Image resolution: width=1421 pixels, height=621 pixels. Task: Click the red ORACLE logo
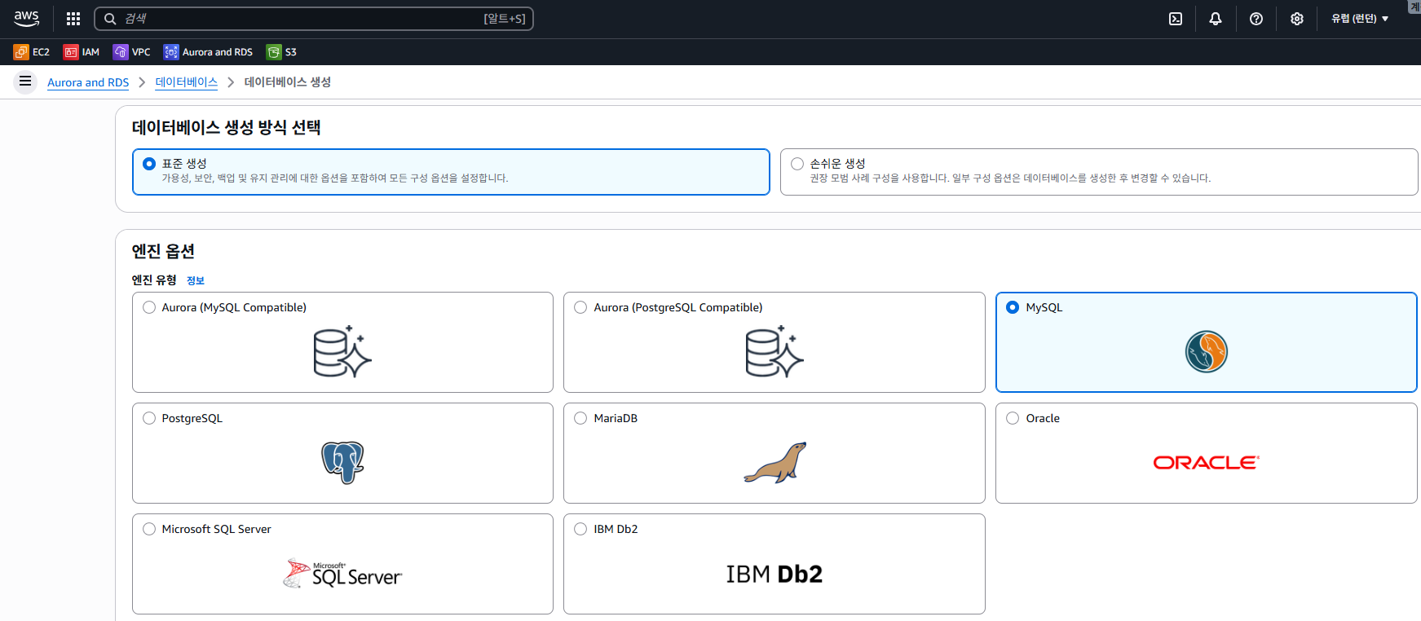click(1207, 462)
